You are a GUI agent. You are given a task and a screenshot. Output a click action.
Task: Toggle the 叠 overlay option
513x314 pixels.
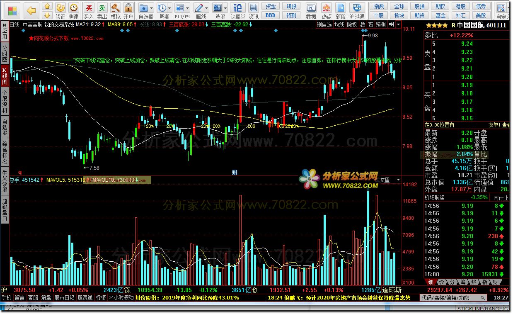coord(363,24)
